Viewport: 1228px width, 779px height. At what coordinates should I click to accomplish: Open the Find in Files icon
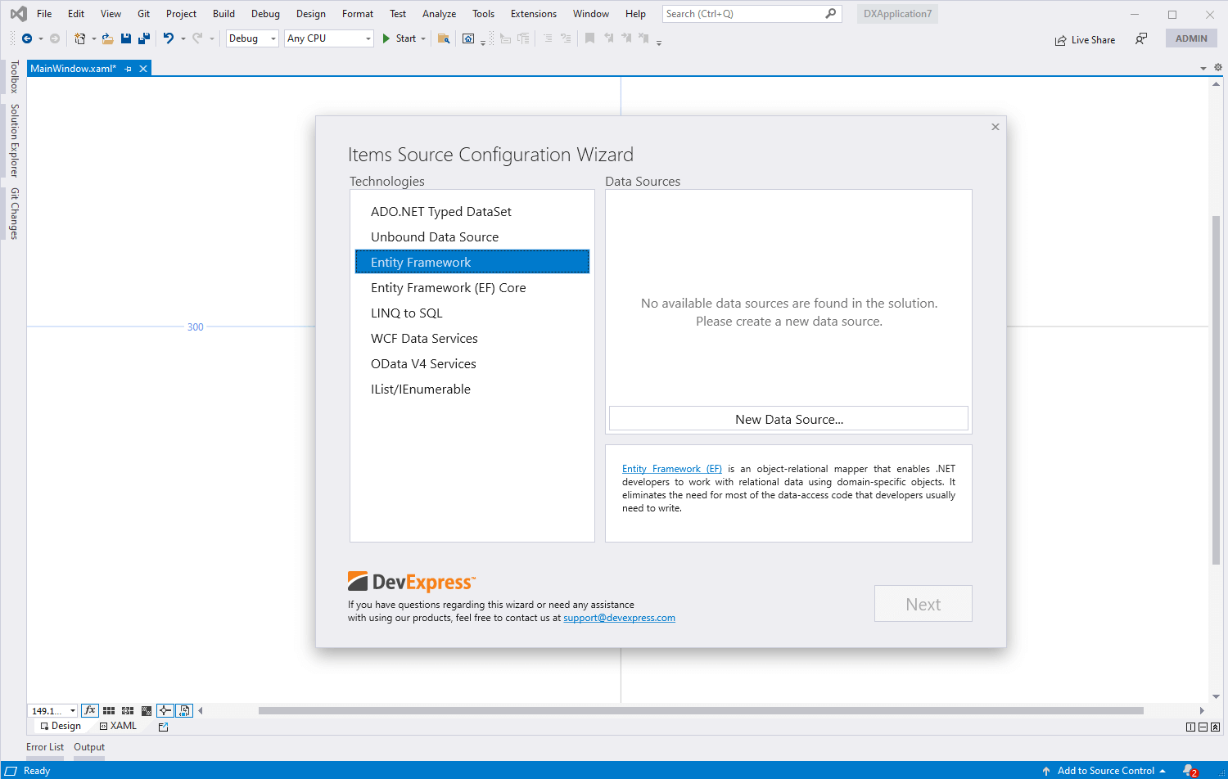[444, 38]
